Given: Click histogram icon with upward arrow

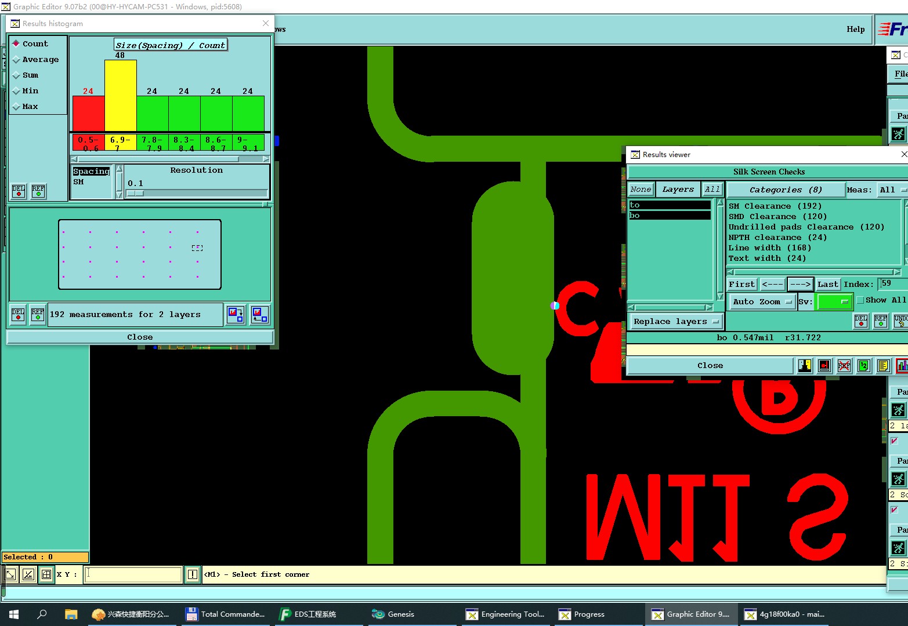Looking at the screenshot, I should click(x=260, y=315).
